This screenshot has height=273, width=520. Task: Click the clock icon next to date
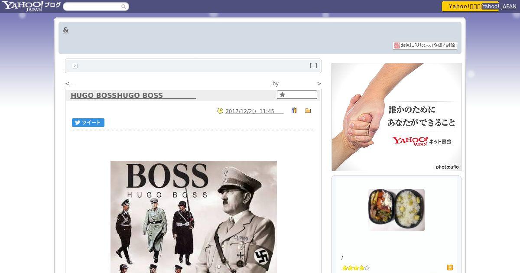point(220,111)
